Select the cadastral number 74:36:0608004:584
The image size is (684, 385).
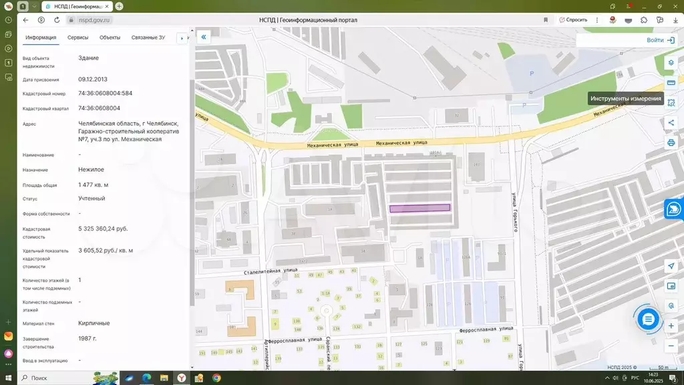coord(105,94)
